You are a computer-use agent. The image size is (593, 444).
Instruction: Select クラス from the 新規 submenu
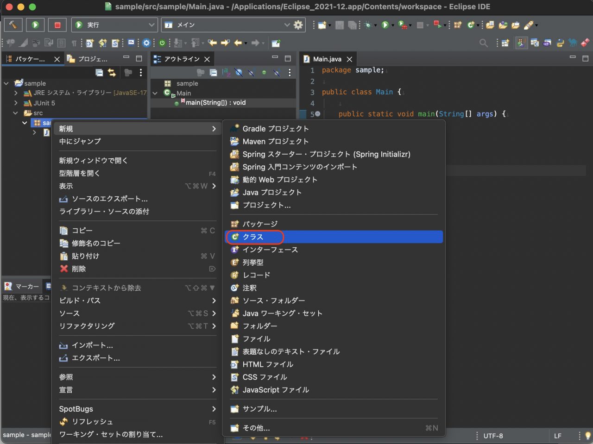point(254,237)
